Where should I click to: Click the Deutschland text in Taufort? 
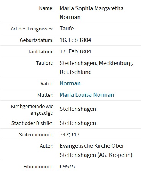click(76, 72)
